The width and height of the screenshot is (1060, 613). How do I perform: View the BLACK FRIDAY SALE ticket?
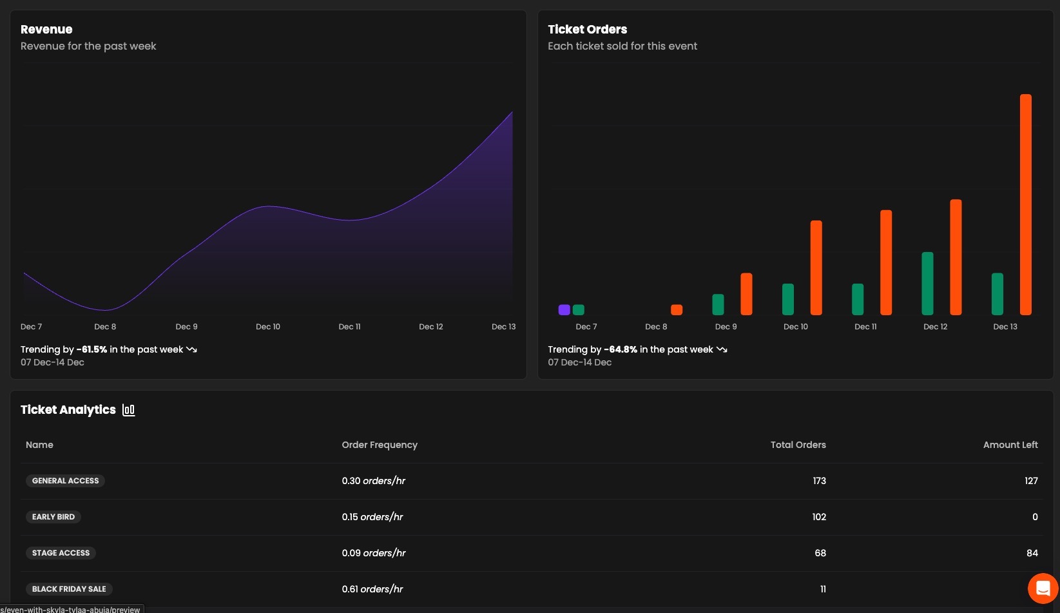point(69,589)
